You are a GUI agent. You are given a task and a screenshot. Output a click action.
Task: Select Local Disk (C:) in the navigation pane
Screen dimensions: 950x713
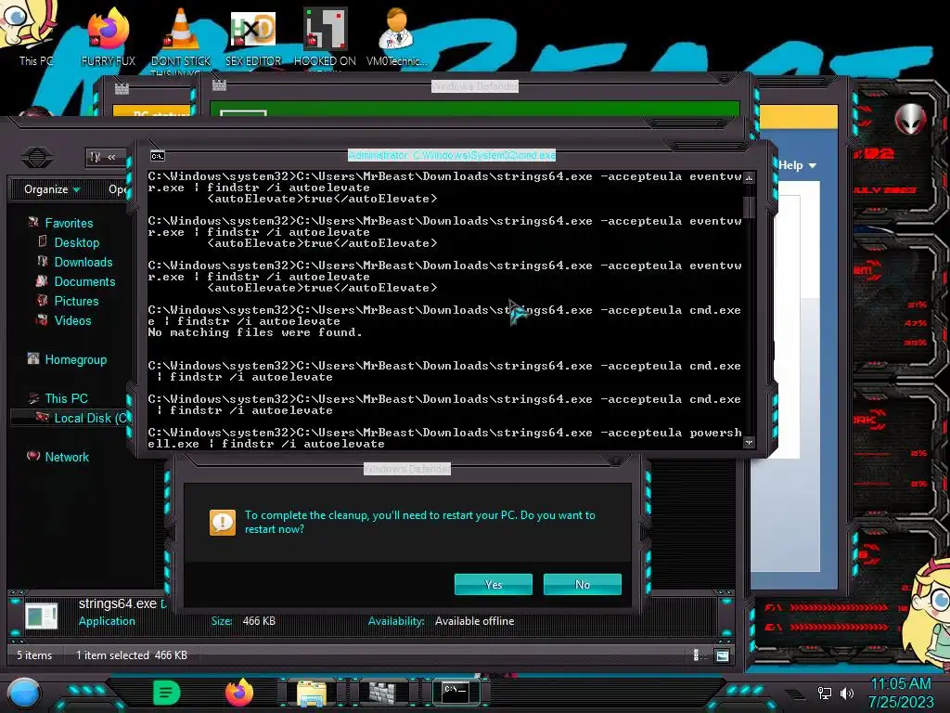tap(91, 418)
